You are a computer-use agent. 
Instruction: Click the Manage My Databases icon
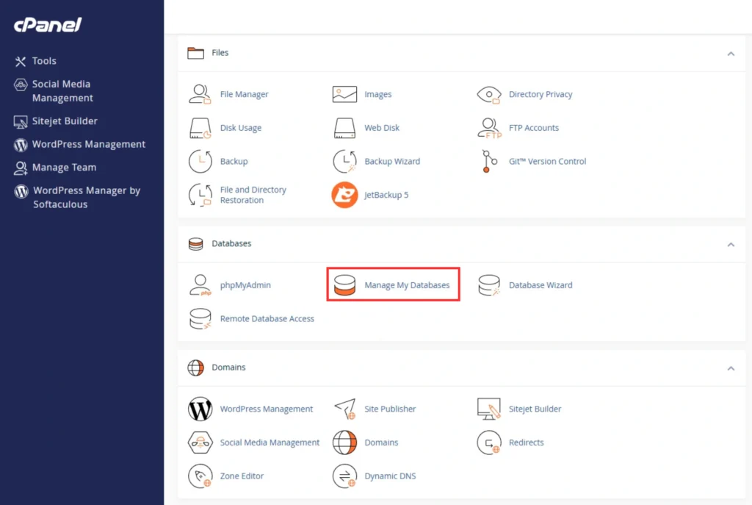coord(344,285)
